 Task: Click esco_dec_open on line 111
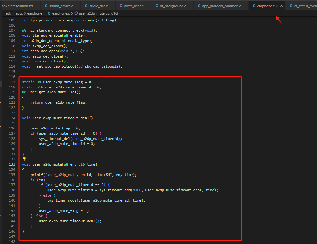point(44,51)
